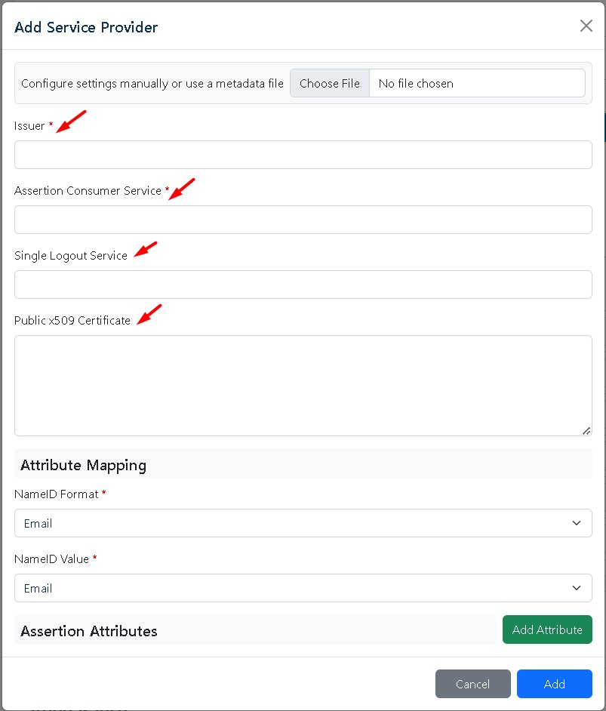Click the Issuer field label
Viewport: 606px width, 711px height.
click(29, 126)
